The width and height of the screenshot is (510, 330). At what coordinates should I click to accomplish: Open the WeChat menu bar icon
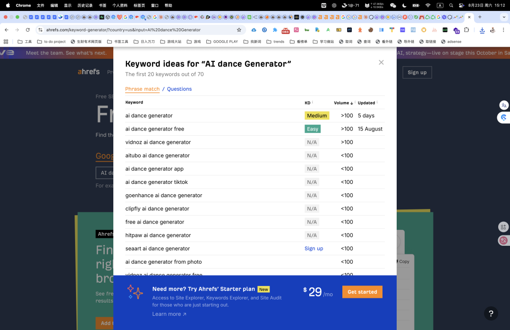[x=393, y=5]
